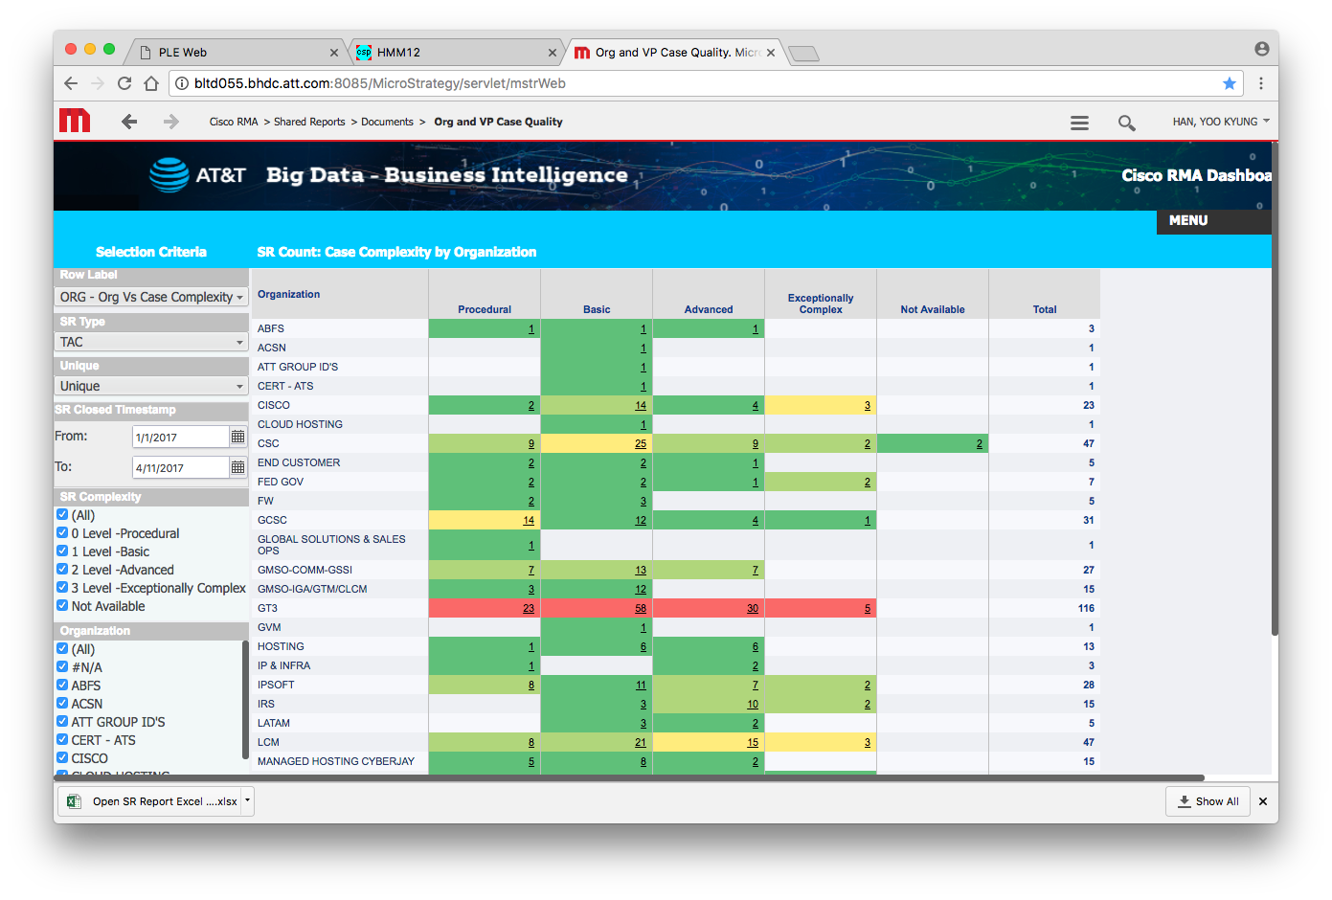The width and height of the screenshot is (1332, 900).
Task: Uncheck the 0 Level -Procedural checkbox
Action: tap(62, 533)
